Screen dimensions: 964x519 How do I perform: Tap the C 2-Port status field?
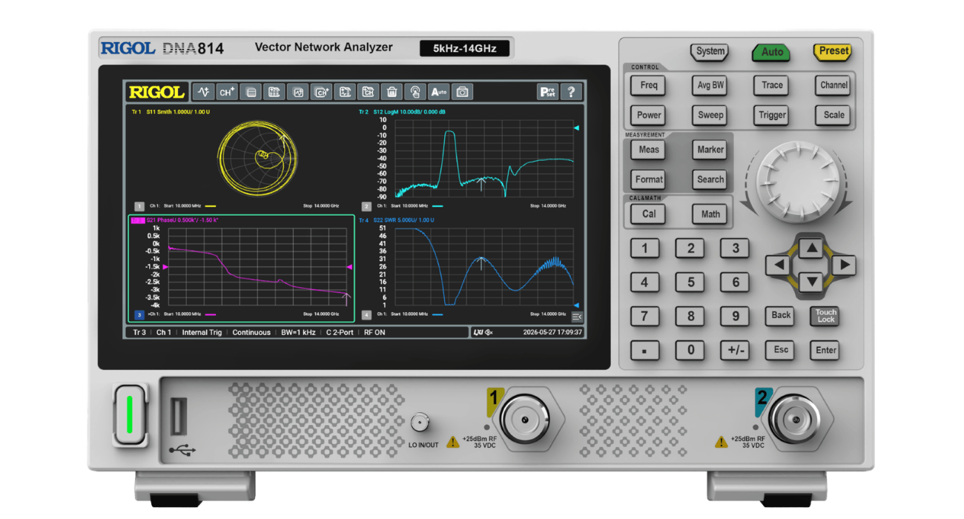340,332
